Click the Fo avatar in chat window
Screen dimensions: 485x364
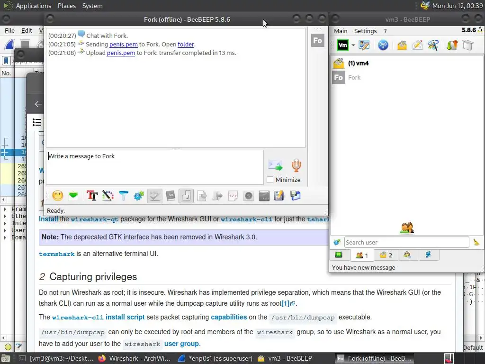(x=318, y=41)
